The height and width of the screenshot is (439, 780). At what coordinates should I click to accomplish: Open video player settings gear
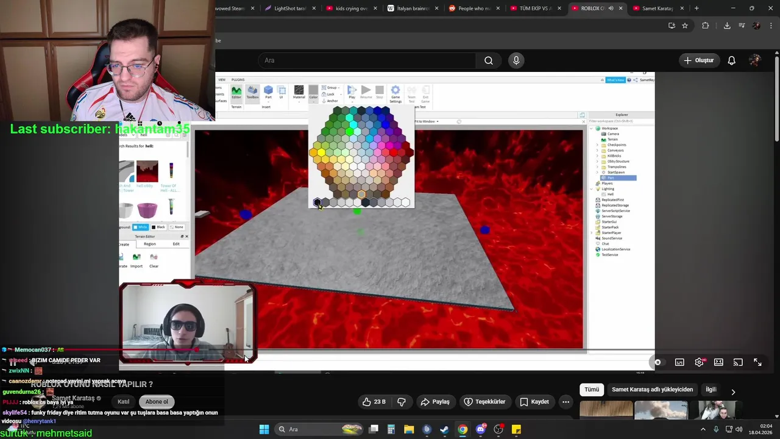point(699,362)
